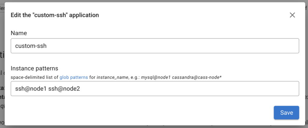Click the "Name" field label
Viewport: 308px width, 128px height.
[x=19, y=33]
